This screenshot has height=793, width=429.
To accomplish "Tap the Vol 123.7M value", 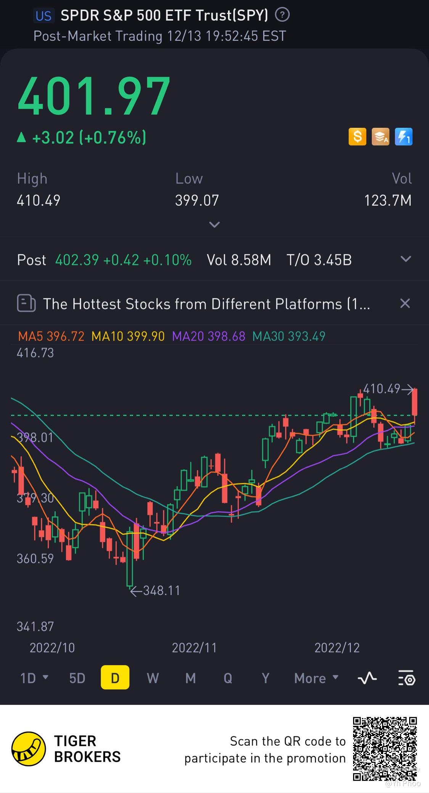I will coord(388,200).
